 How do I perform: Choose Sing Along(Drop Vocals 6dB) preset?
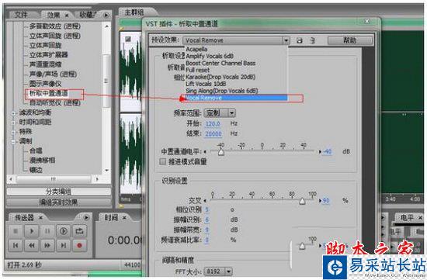[x=221, y=91]
